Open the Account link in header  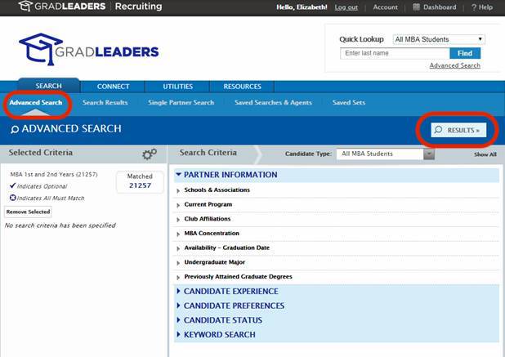click(x=385, y=7)
